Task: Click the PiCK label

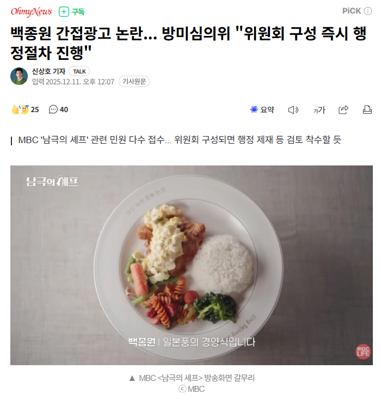Action: tap(352, 11)
